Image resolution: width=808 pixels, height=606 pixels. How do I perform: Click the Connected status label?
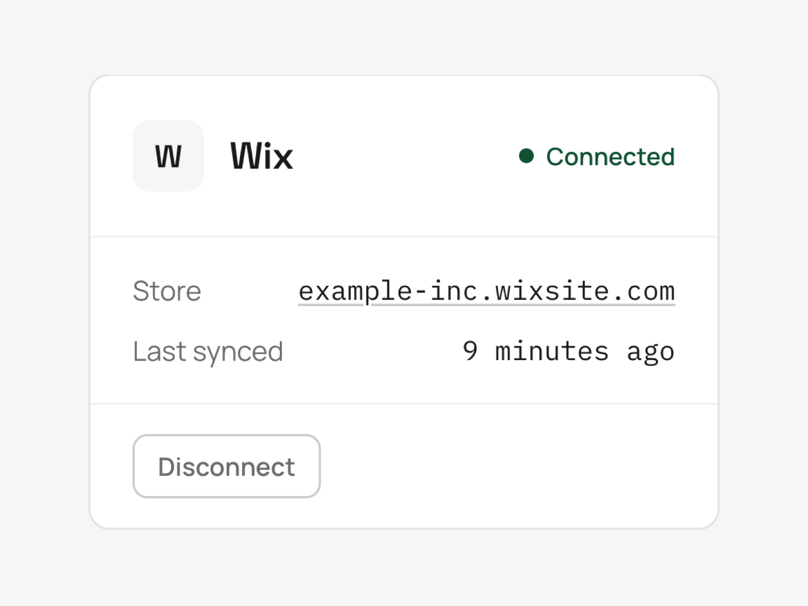coord(610,156)
